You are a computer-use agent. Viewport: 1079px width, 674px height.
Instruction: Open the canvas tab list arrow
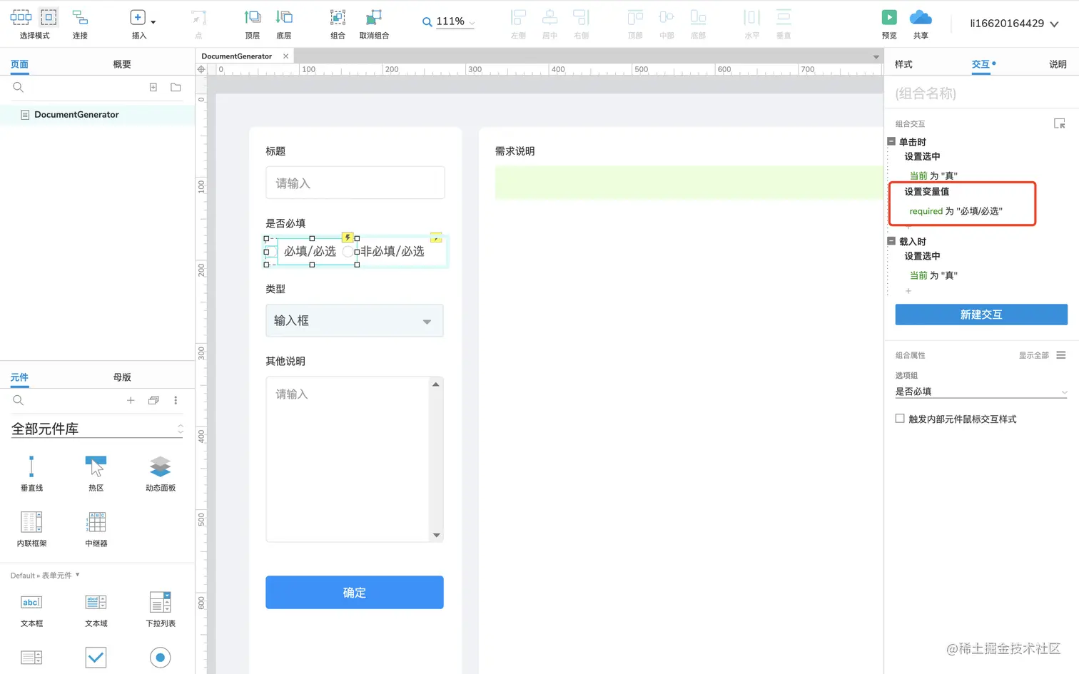click(876, 56)
